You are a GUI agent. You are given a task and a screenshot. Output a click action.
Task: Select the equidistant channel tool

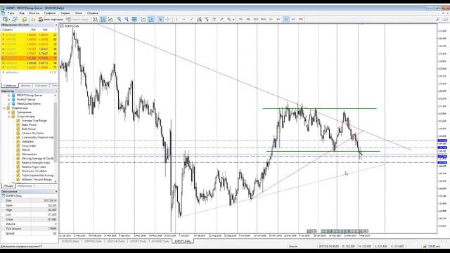[199, 19]
